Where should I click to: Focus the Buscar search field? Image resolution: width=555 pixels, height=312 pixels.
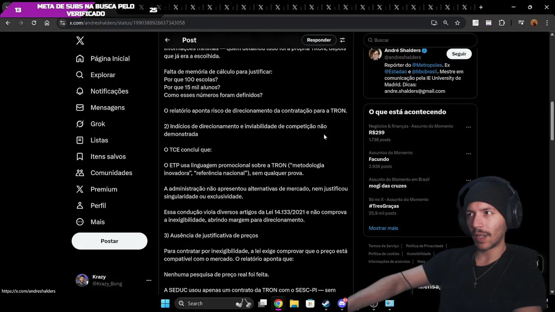[420, 40]
